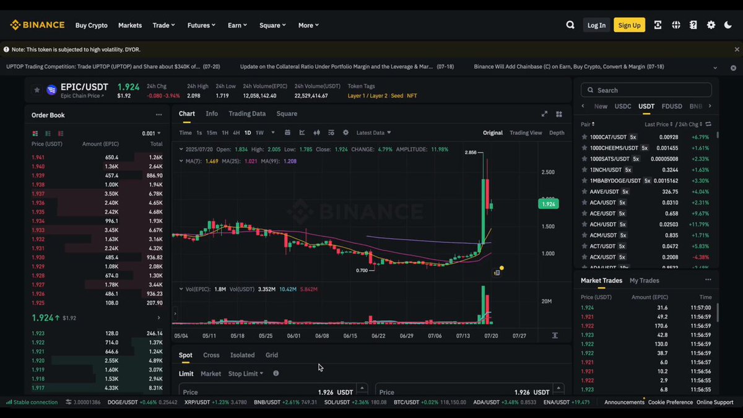Screen dimensions: 743x418
Task: Open chart settings gear icon
Action: click(x=345, y=133)
